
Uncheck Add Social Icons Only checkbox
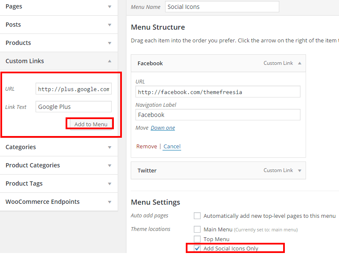[197, 248]
